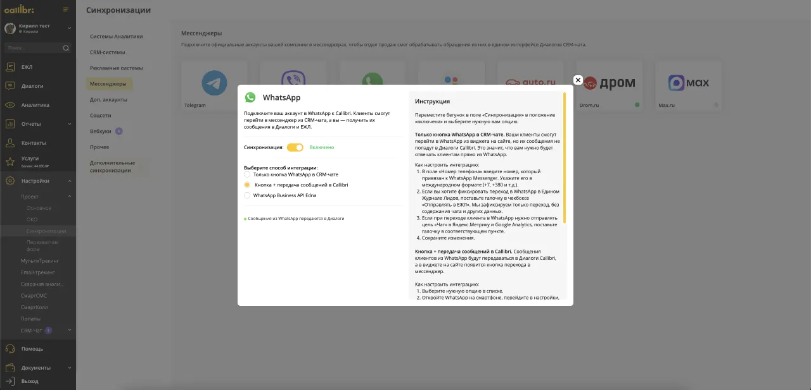Disable the Синхронизация toggle

(296, 146)
